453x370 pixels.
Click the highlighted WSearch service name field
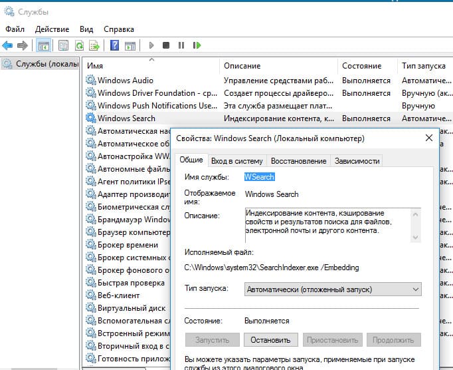[x=260, y=177]
